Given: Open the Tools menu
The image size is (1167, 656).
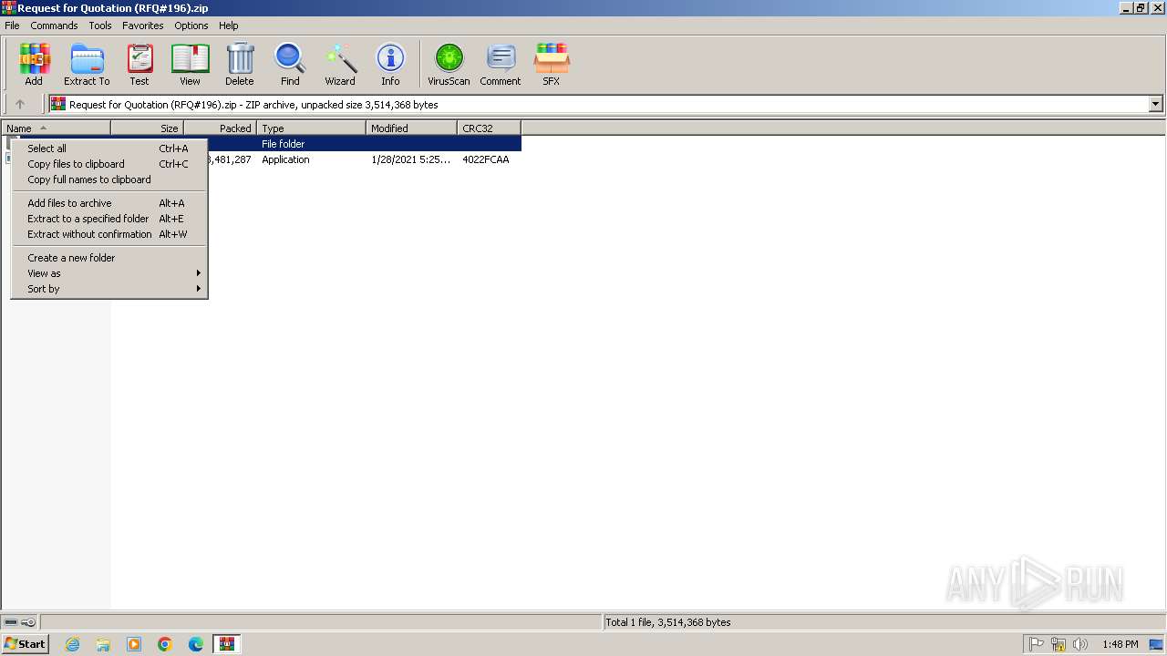Looking at the screenshot, I should pos(100,26).
